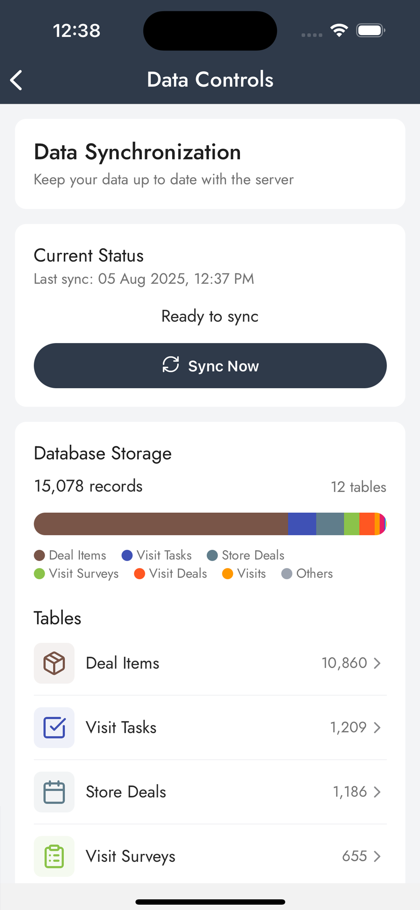Tap the 12:38 status bar clock

click(x=77, y=31)
